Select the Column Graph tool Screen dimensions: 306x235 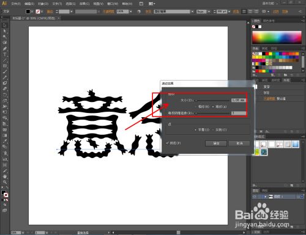pos(5,159)
